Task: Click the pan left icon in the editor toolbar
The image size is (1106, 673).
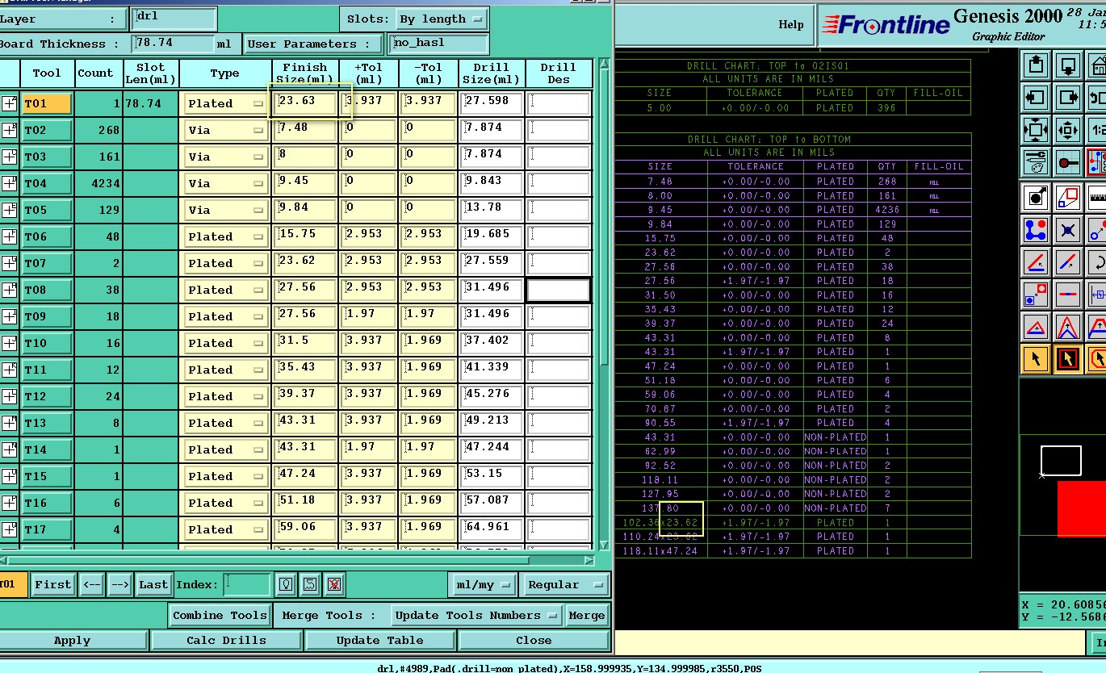Action: coord(1036,98)
